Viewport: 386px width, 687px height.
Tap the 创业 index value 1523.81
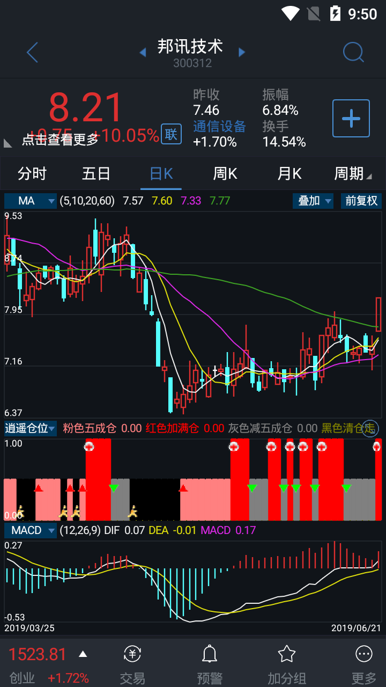coord(38,654)
